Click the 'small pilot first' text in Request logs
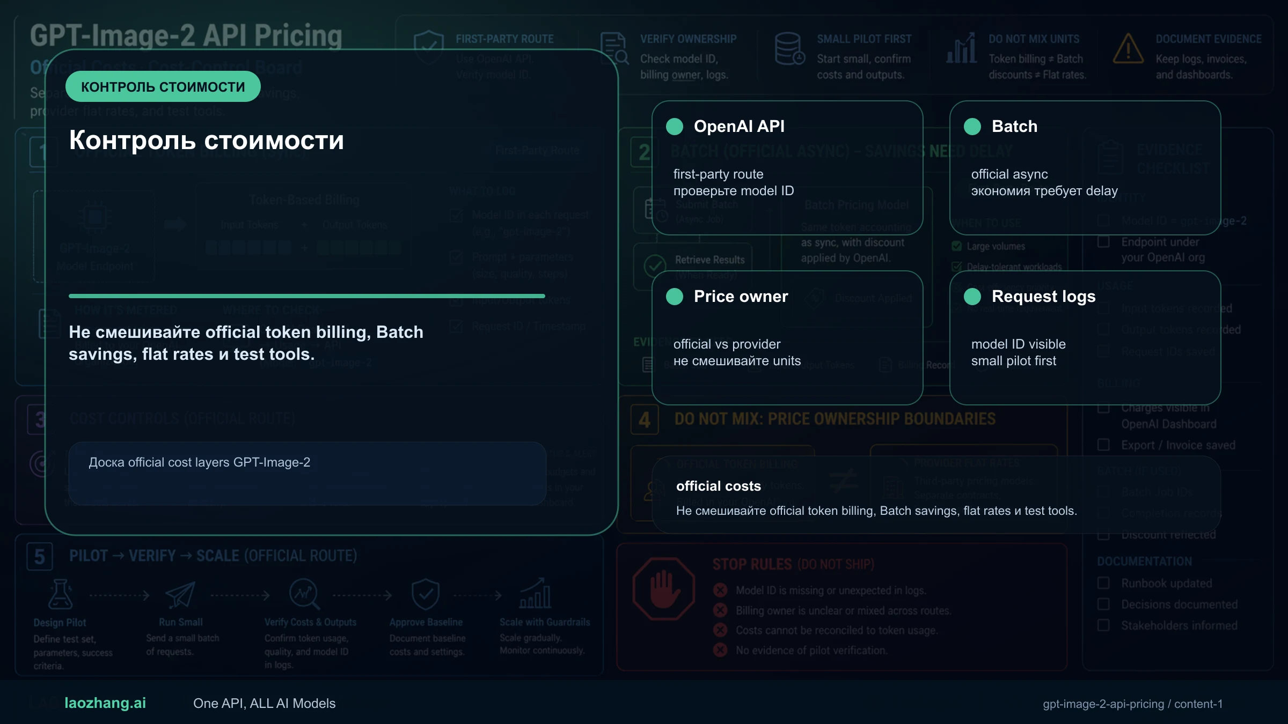Image resolution: width=1288 pixels, height=724 pixels. click(1014, 361)
